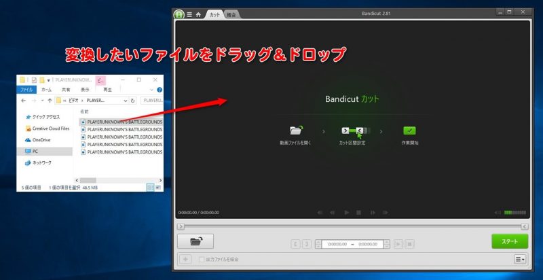Open recent locations dropdown in Explorer
Viewport: 543px width, 280px height.
42,101
